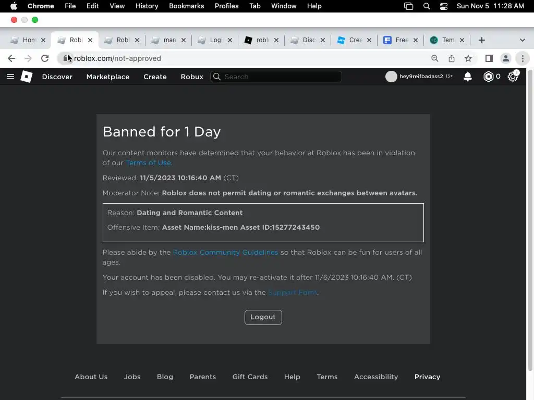
Task: Close the 'Crea' tab
Action: (369, 40)
